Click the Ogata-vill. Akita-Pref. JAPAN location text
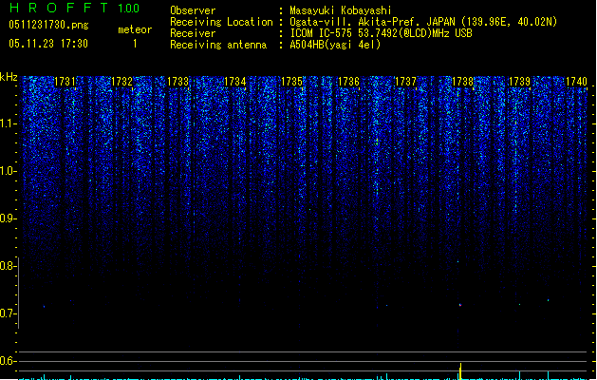Image resolution: width=597 pixels, height=380 pixels. (x=423, y=22)
